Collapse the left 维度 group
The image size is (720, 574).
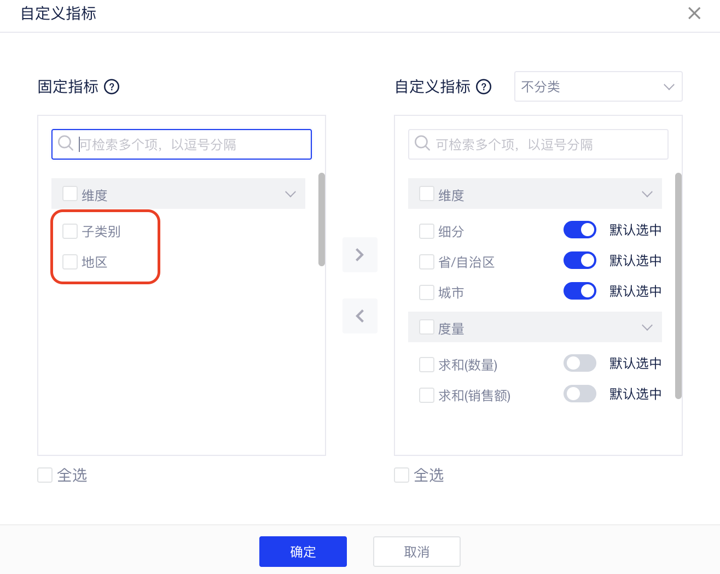point(291,194)
